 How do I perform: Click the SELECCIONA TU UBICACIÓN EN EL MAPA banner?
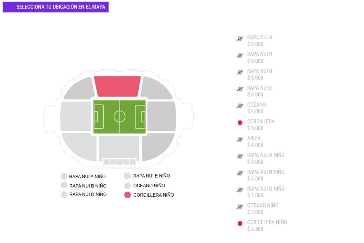(x=55, y=6)
